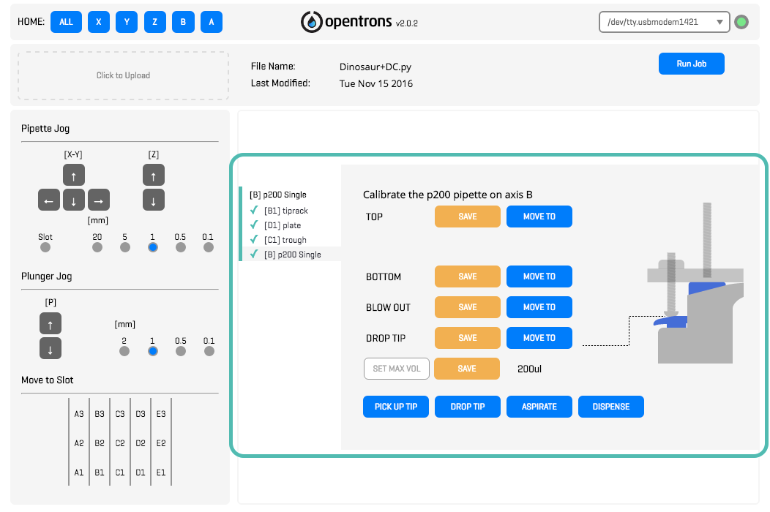Select Slot pipette jog increment
The width and height of the screenshot is (770, 512).
coord(45,247)
